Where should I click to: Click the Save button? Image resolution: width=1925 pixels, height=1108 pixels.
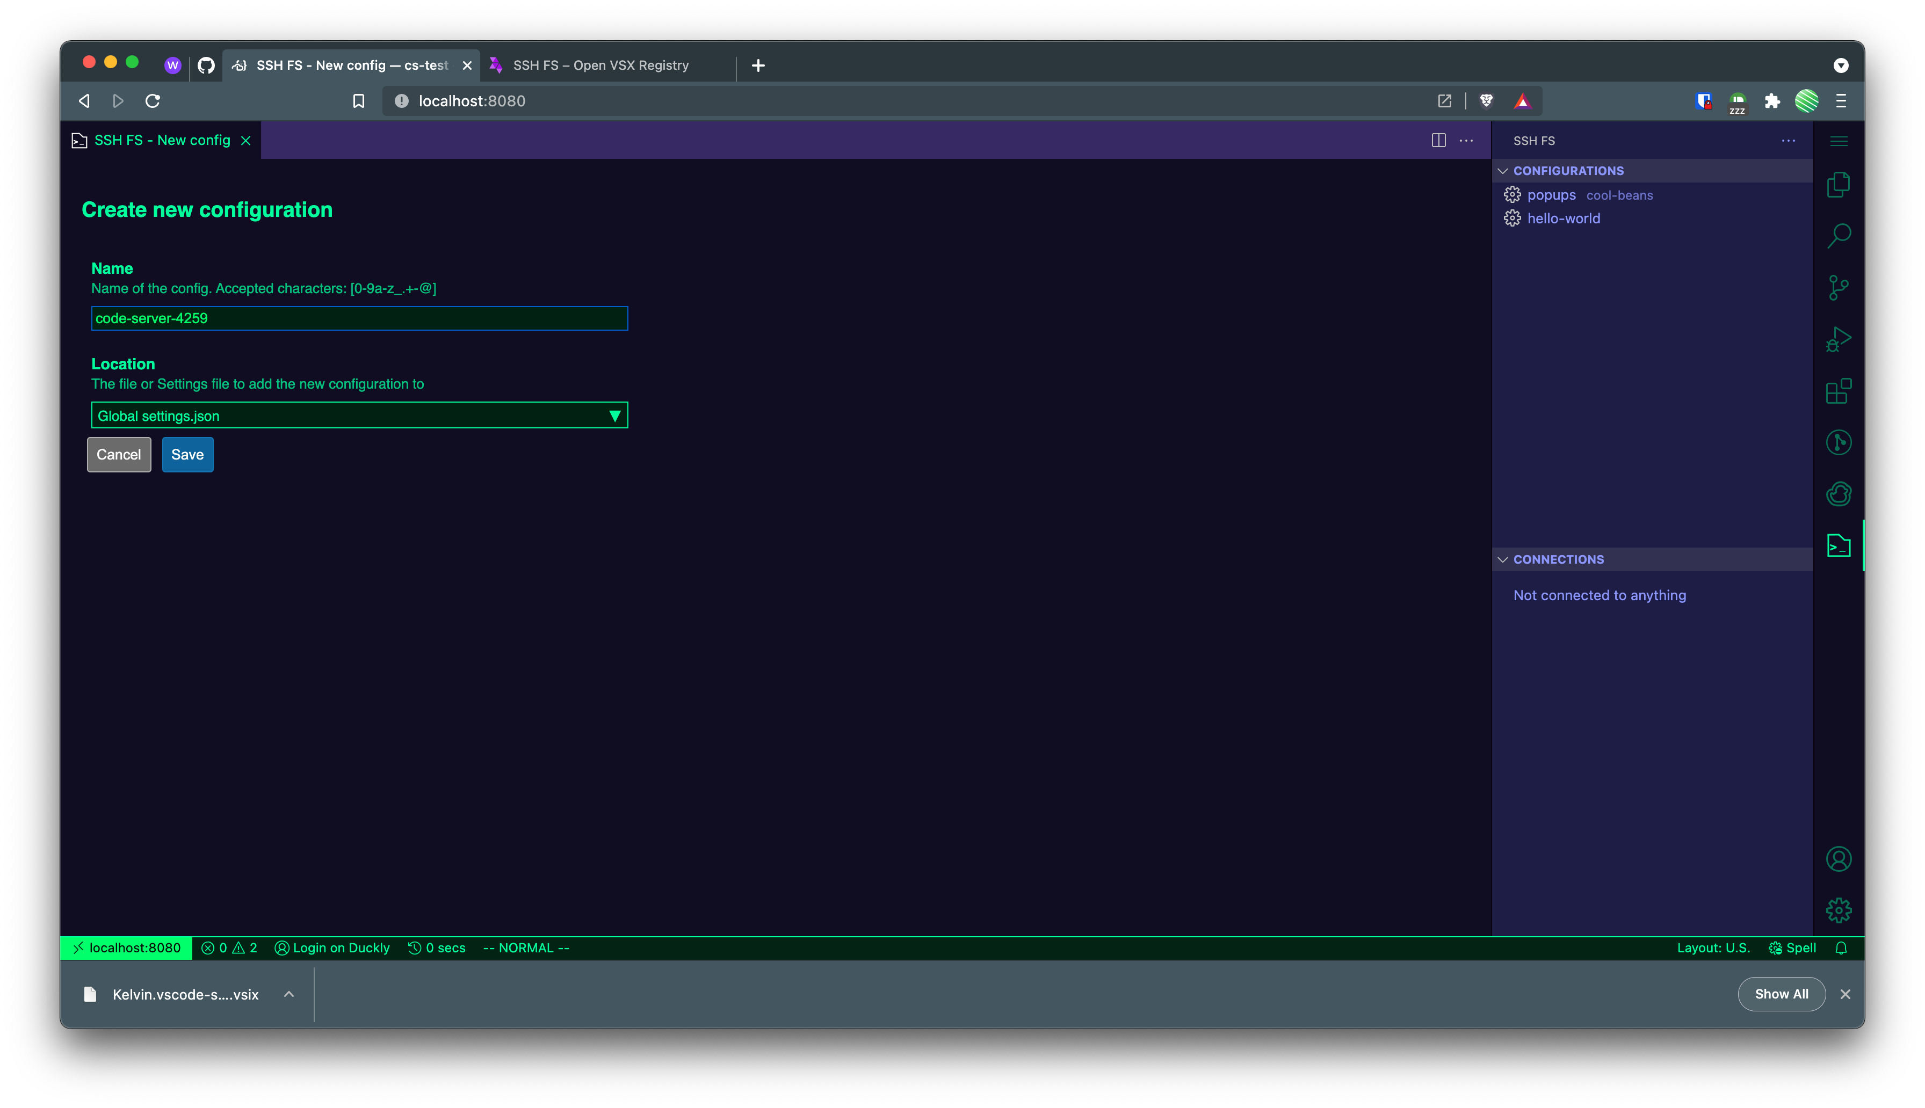[187, 454]
